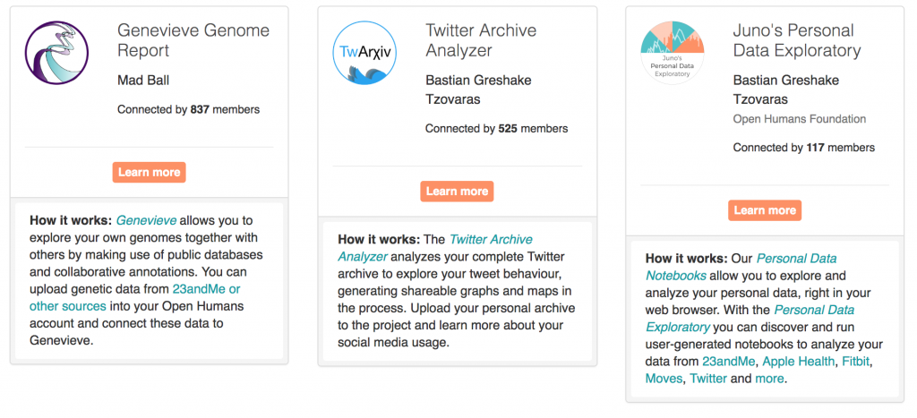Follow the italic Genevieve link
Image resolution: width=917 pixels, height=418 pixels.
146,220
